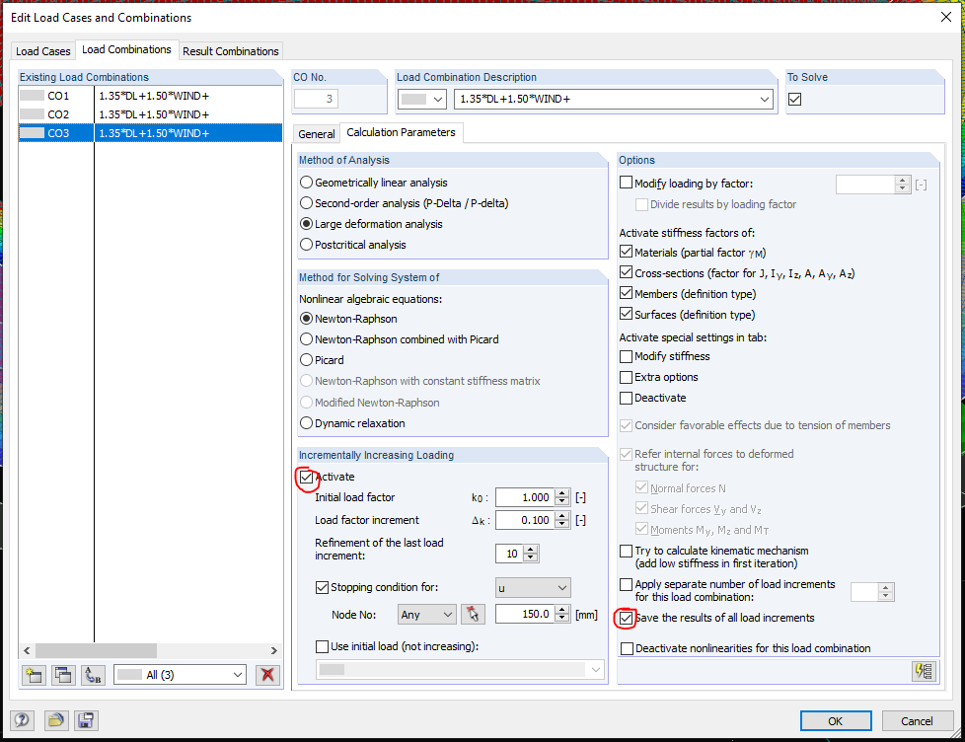The image size is (965, 742).
Task: Enable Modify stiffness special settings
Action: click(x=626, y=356)
